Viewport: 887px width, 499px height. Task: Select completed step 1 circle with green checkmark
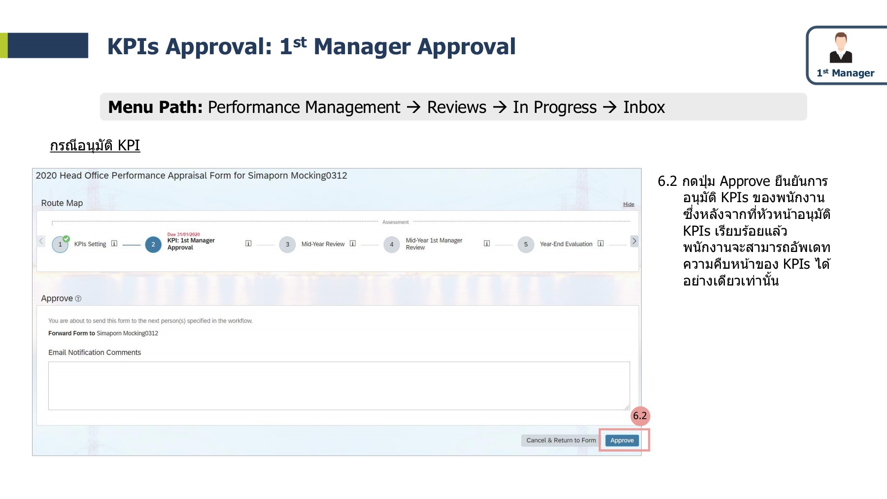tap(61, 244)
